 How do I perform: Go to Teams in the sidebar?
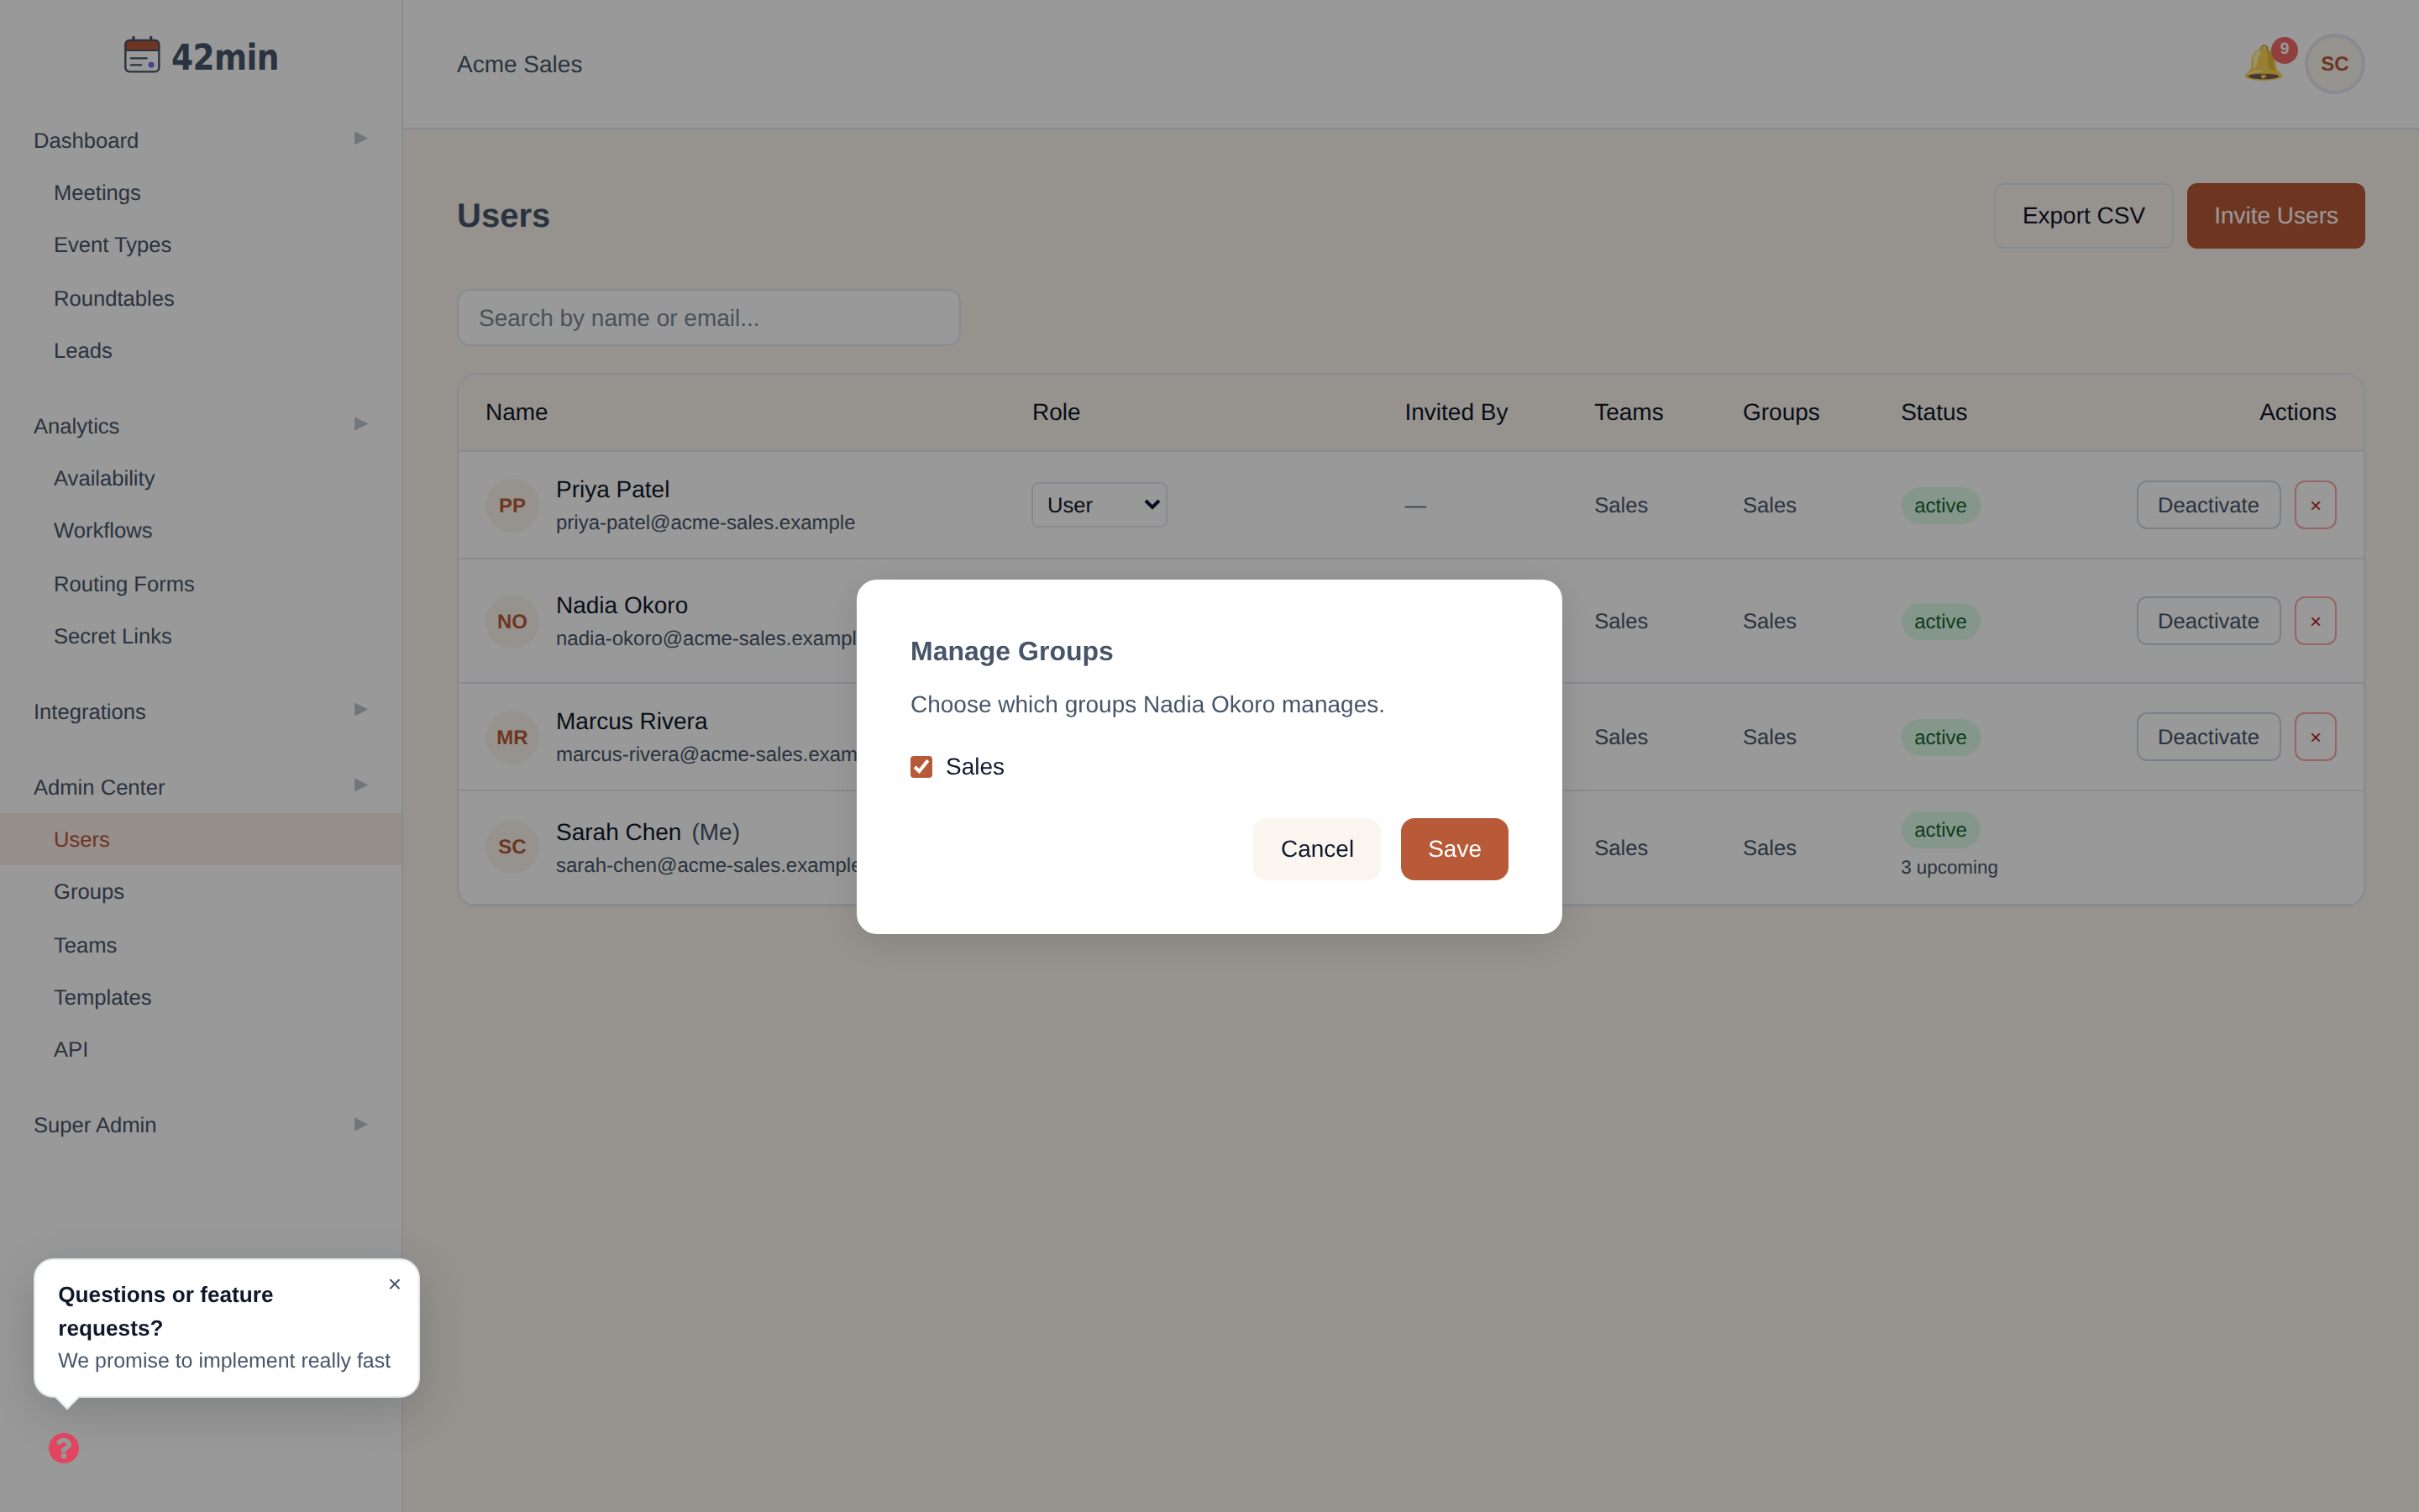coord(85,945)
